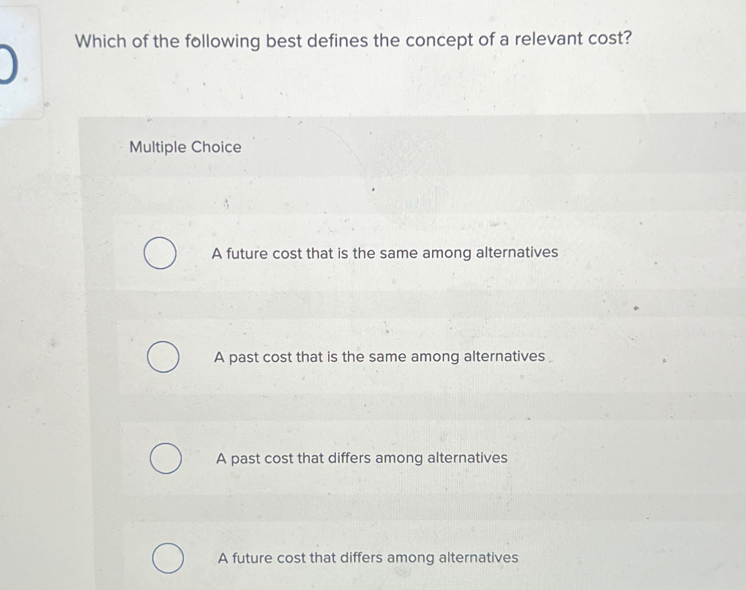Click the answer text 'A past cost that is the same among alternatives'
The height and width of the screenshot is (590, 746).
click(x=380, y=356)
